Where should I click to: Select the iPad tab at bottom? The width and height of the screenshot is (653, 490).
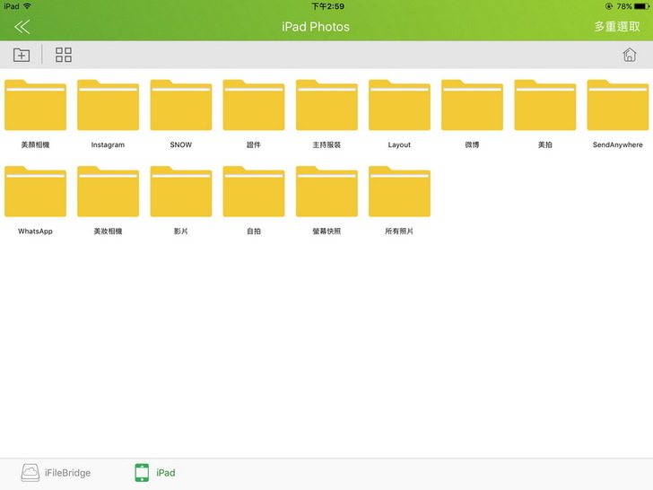tap(155, 473)
